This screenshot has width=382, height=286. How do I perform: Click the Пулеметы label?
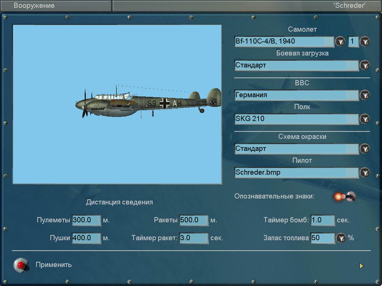tap(53, 220)
